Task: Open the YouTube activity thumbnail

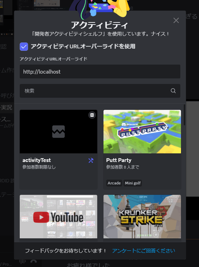Action: coord(58,217)
